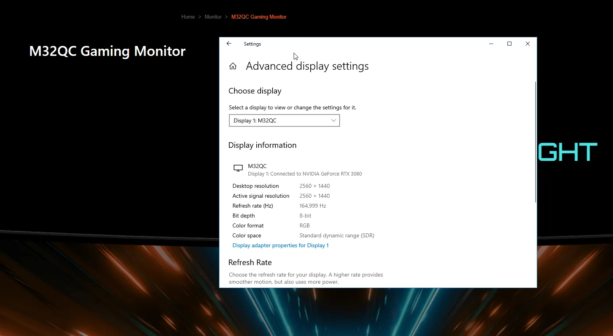The image size is (613, 336).
Task: Click the Advanced display settings title
Action: [307, 66]
